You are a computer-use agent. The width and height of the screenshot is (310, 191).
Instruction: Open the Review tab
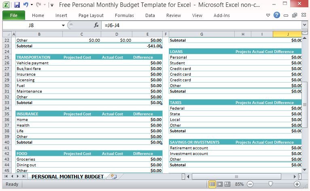tap(174, 15)
